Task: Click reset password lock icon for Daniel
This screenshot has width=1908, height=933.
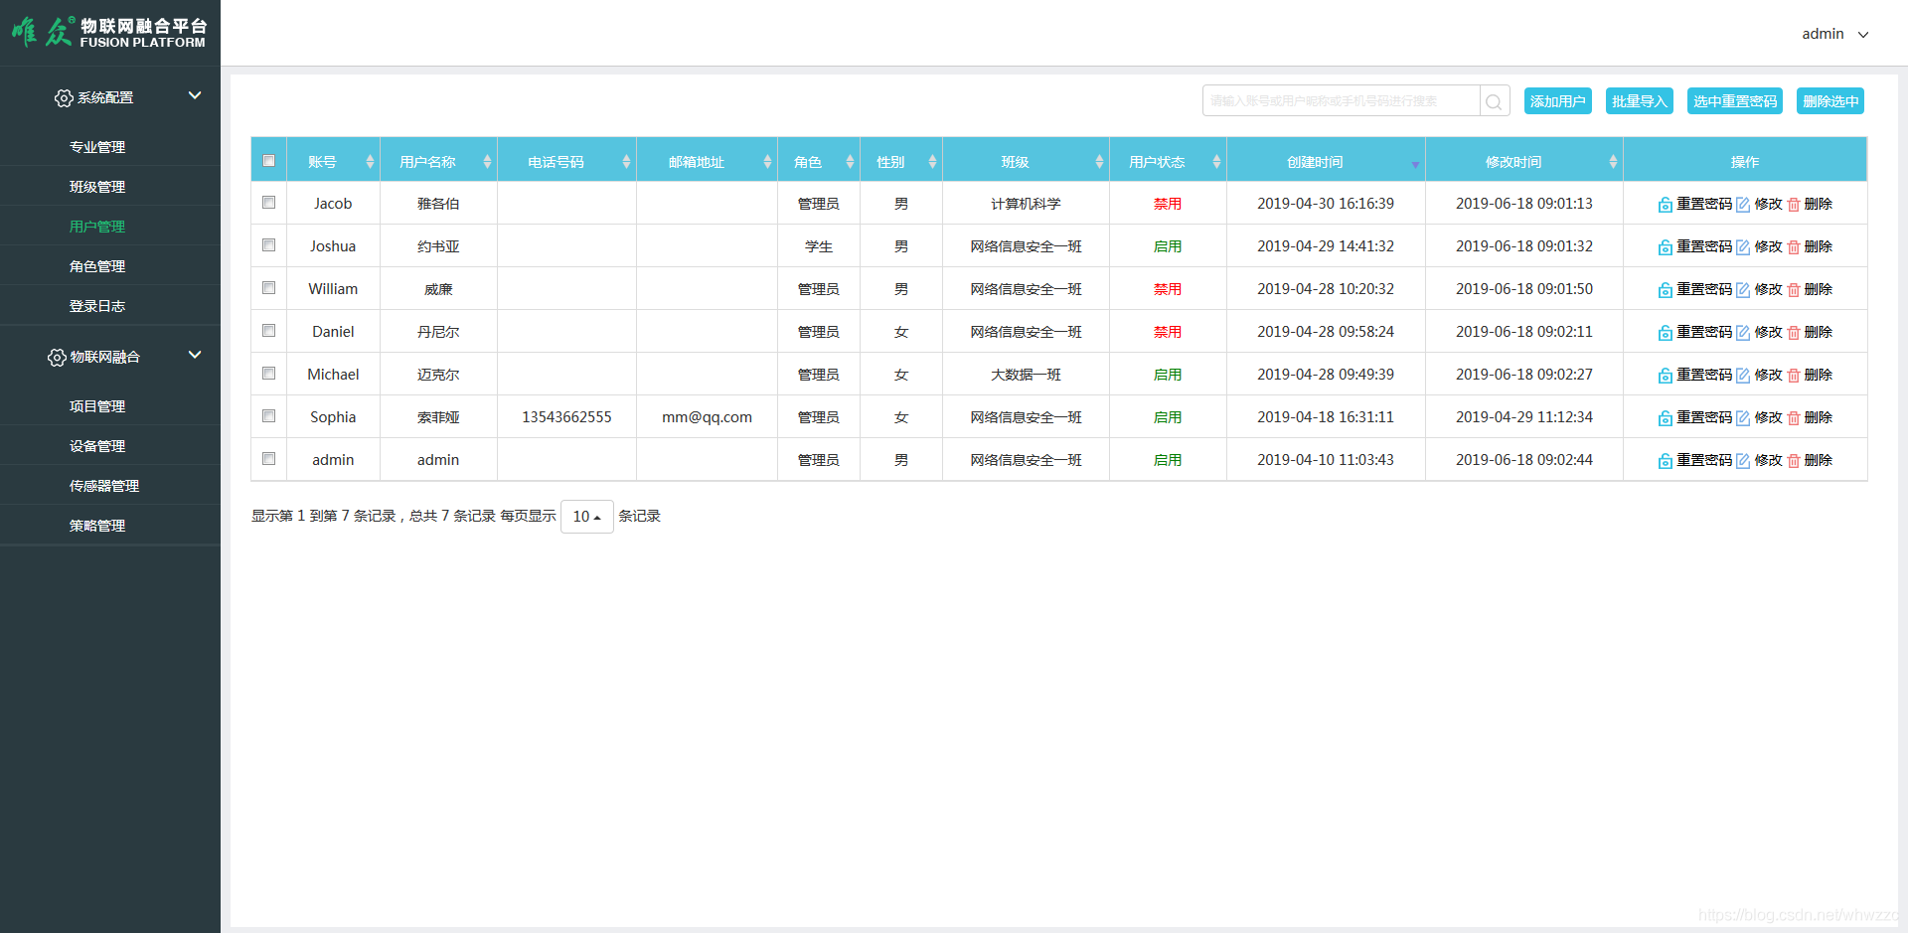Action: click(1665, 333)
